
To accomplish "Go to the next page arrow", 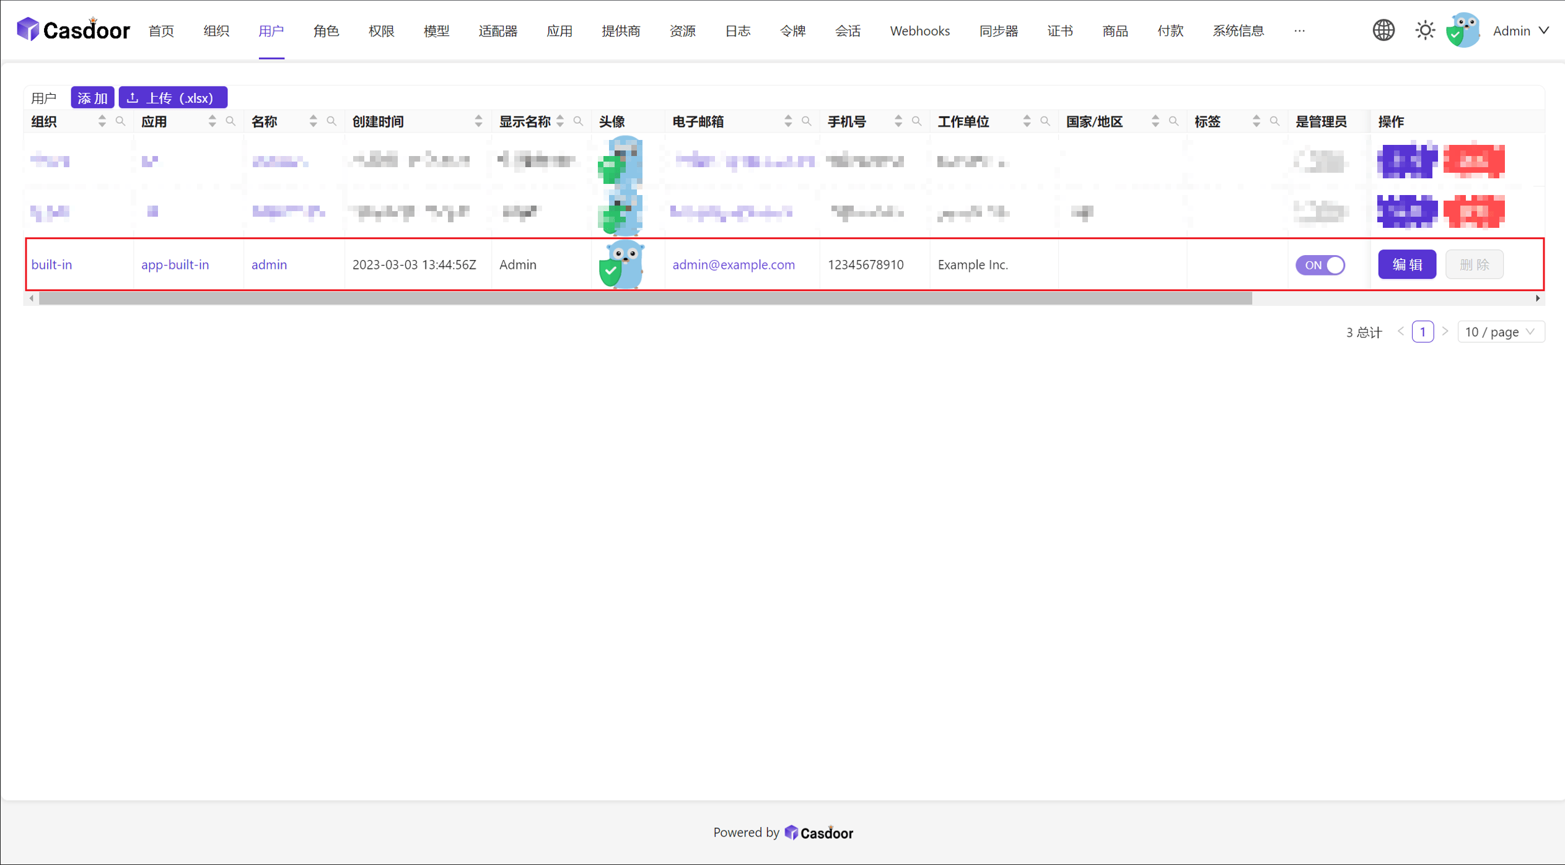I will [1445, 332].
